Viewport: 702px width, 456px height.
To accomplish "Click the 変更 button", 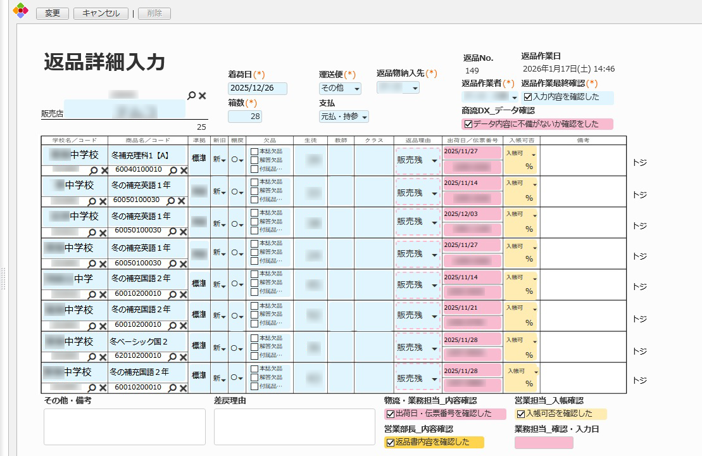I will (52, 13).
